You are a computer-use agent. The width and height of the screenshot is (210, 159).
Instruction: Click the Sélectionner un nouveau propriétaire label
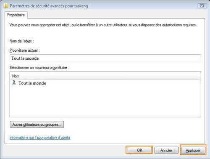[39, 68]
